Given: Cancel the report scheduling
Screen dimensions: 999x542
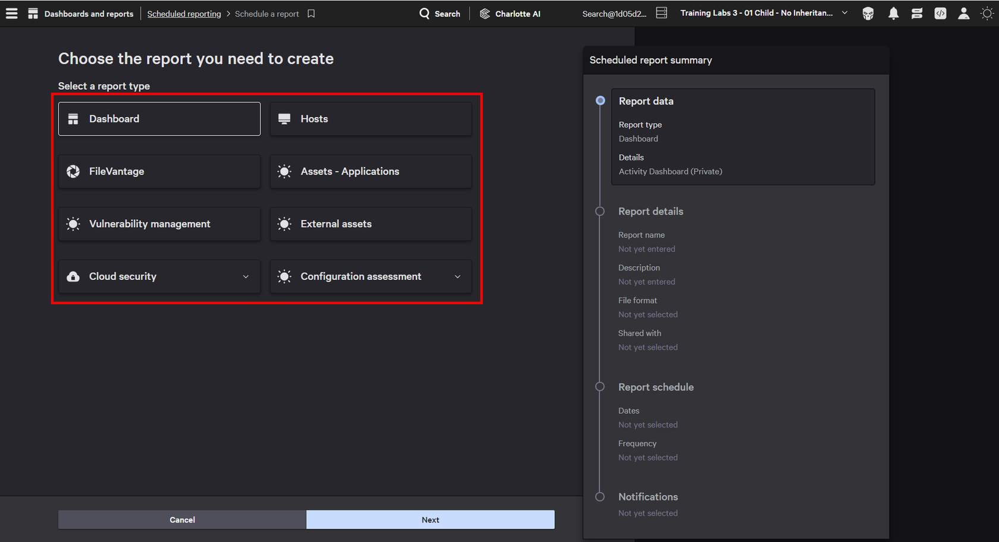Looking at the screenshot, I should [182, 519].
